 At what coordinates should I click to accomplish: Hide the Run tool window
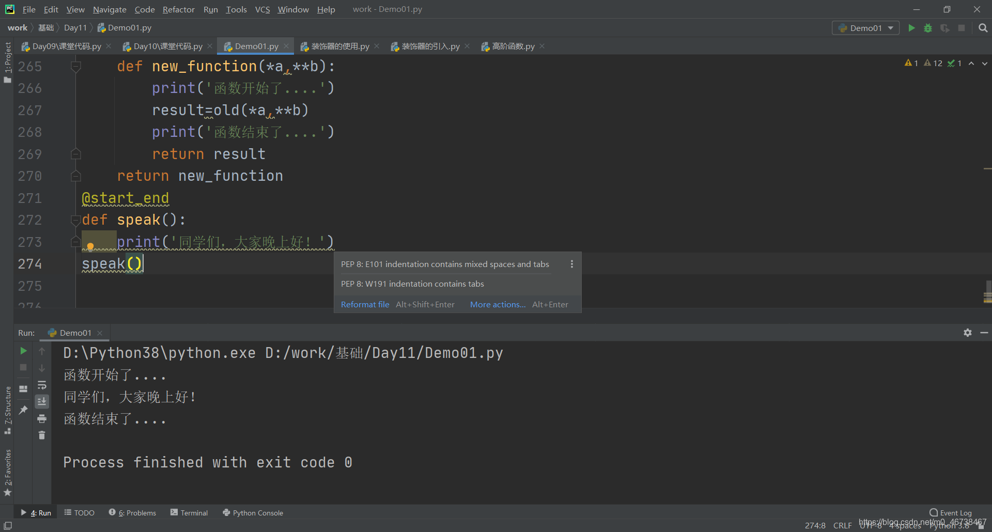coord(984,333)
